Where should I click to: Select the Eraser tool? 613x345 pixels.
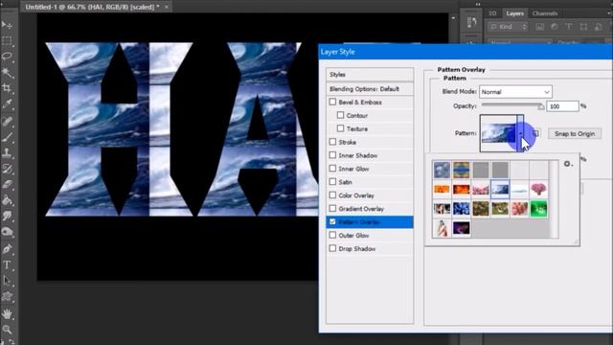(x=7, y=185)
